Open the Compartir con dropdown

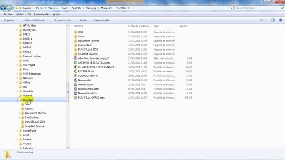point(64,20)
